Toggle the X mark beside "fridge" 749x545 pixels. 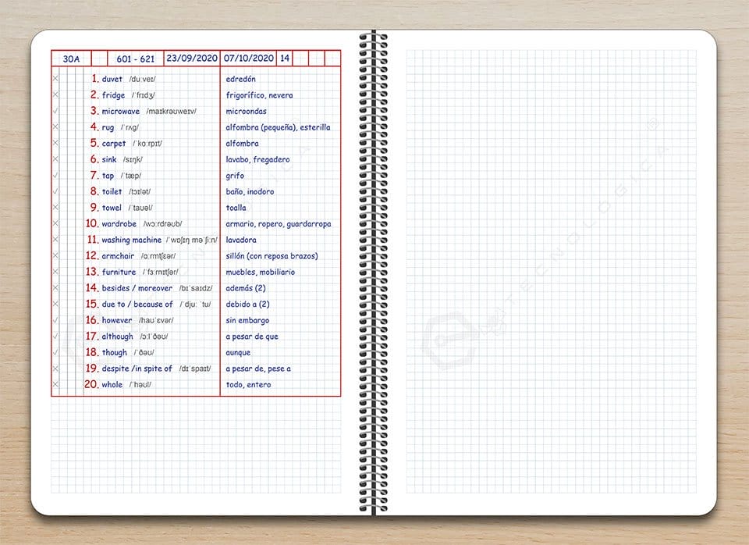click(54, 94)
